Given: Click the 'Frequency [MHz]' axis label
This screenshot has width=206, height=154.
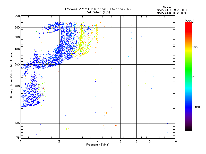Looking at the screenshot, I should [98, 145].
